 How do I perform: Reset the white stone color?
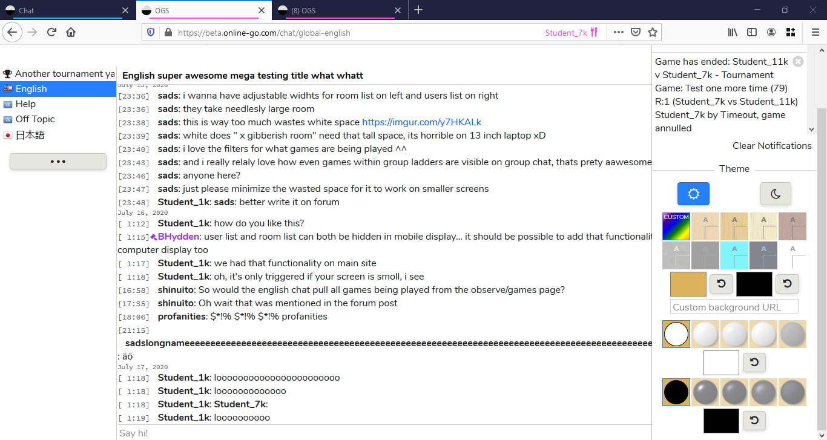pyautogui.click(x=754, y=363)
